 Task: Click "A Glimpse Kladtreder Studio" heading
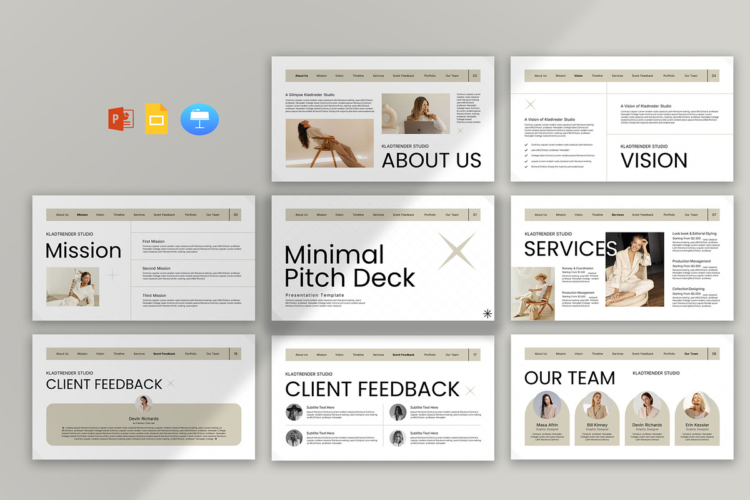point(310,95)
